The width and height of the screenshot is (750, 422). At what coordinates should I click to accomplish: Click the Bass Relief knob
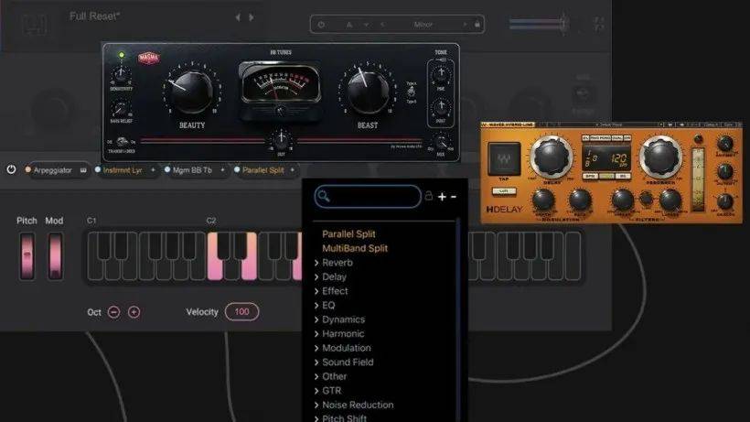pyautogui.click(x=120, y=109)
